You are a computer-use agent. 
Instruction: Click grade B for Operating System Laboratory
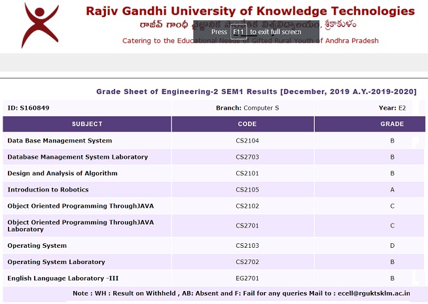point(392,262)
